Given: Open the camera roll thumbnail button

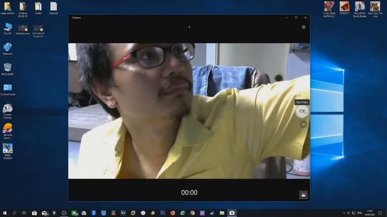Looking at the screenshot, I should 304,195.
